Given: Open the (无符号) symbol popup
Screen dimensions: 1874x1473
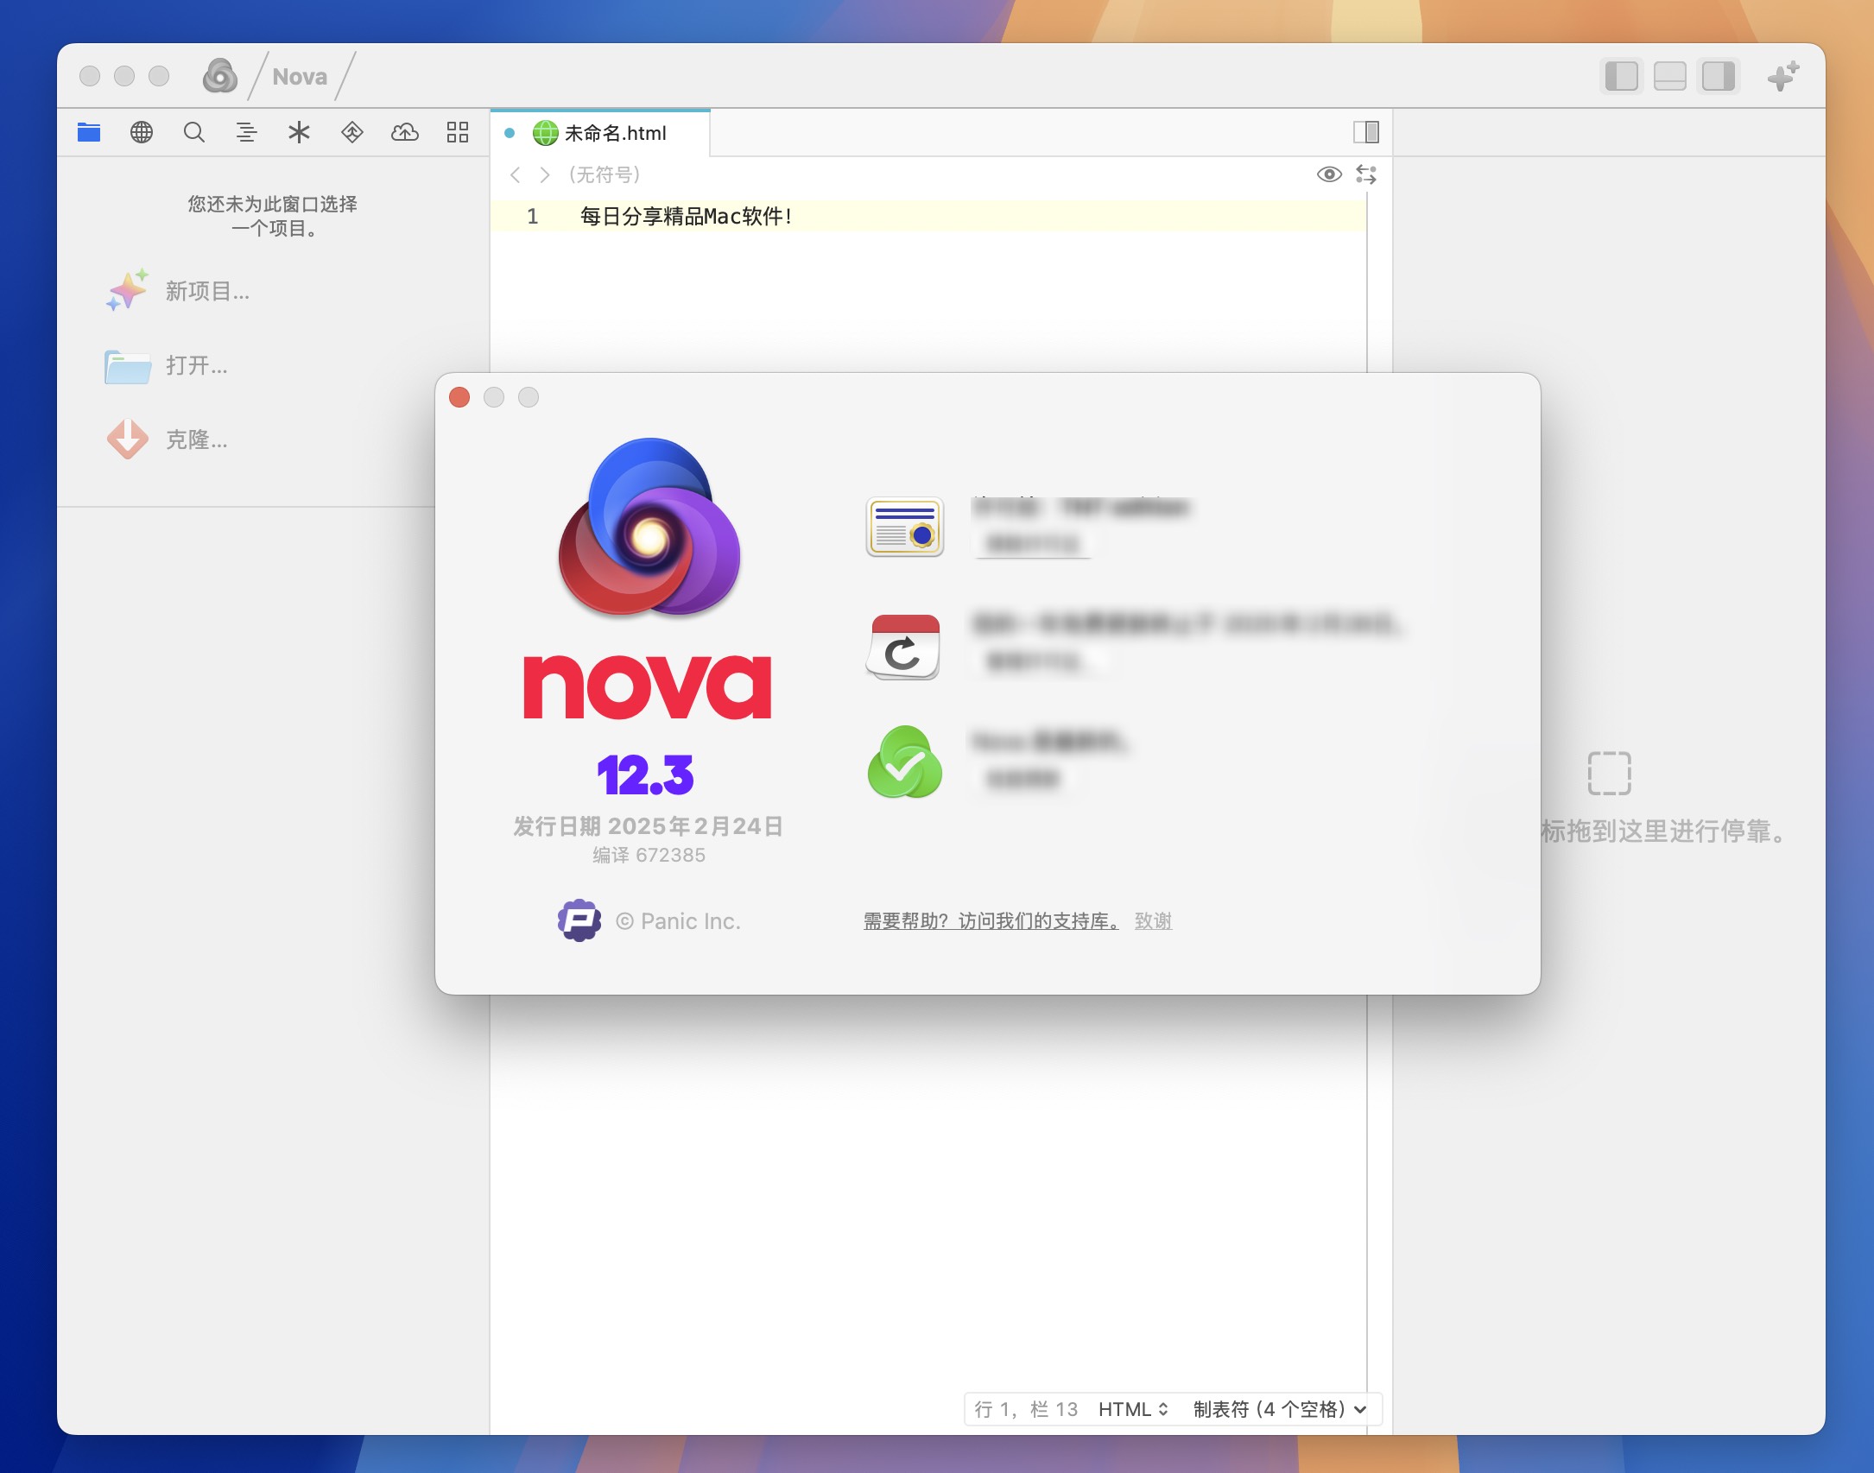Looking at the screenshot, I should pyautogui.click(x=605, y=174).
